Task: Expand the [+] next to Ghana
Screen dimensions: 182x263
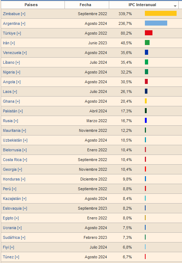Action: 18,101
